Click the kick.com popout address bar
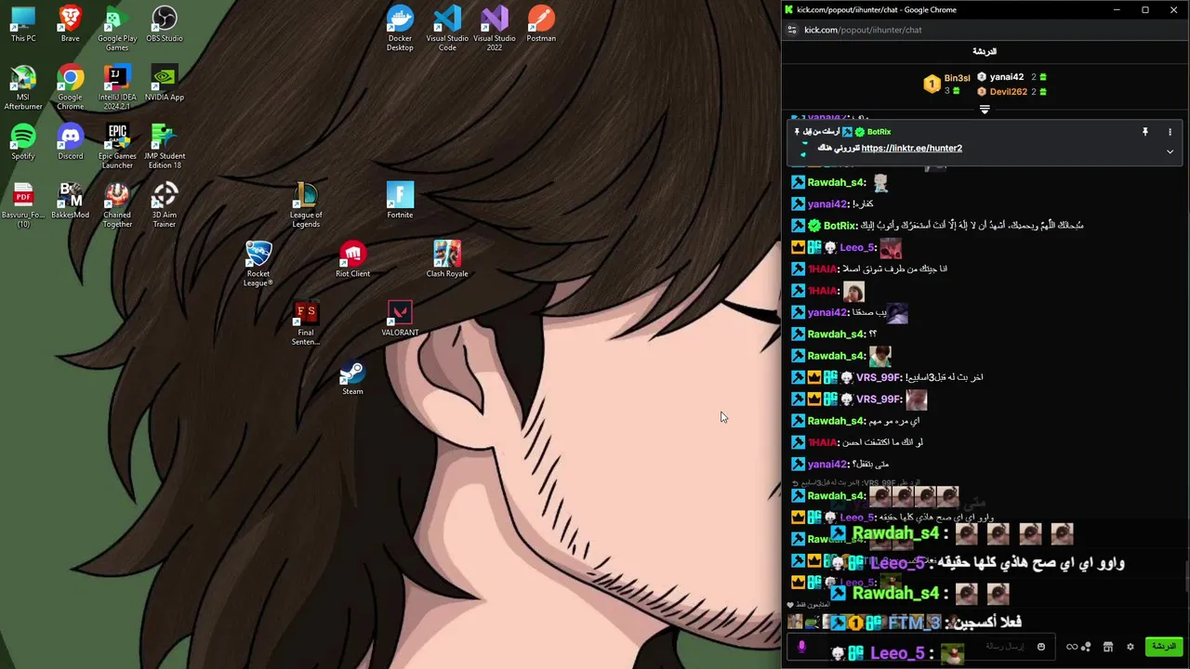This screenshot has width=1190, height=669. [x=863, y=30]
